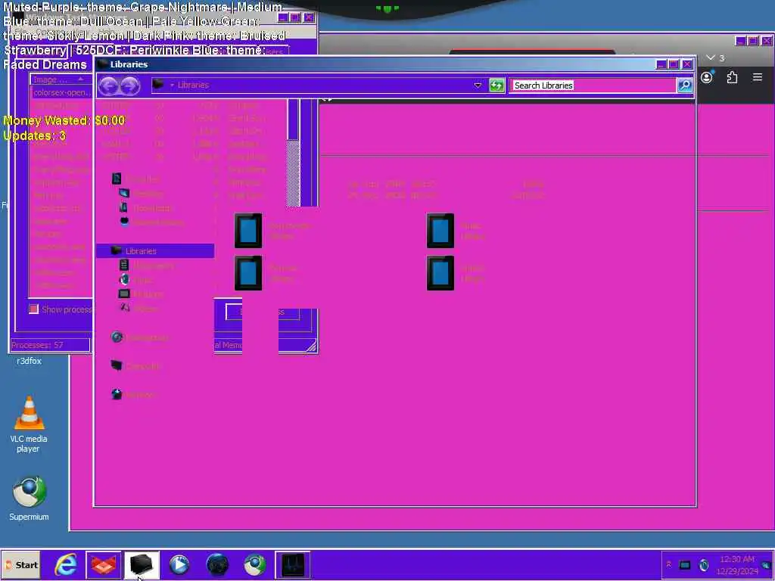Click Task Manager vertical scrollbar
The height and width of the screenshot is (581, 775).
[293, 152]
